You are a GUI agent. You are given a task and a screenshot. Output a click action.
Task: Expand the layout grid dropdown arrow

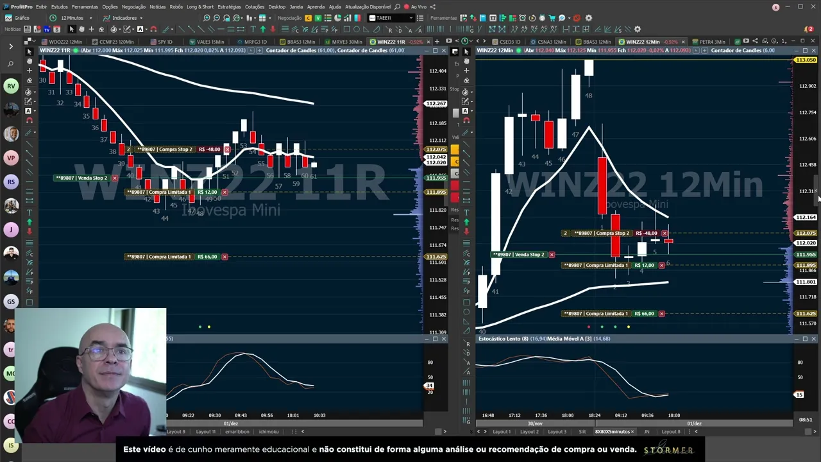click(270, 18)
